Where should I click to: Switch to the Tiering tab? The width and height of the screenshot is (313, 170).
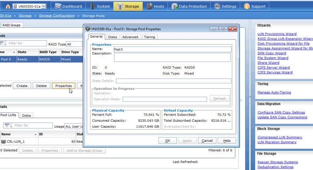click(150, 37)
